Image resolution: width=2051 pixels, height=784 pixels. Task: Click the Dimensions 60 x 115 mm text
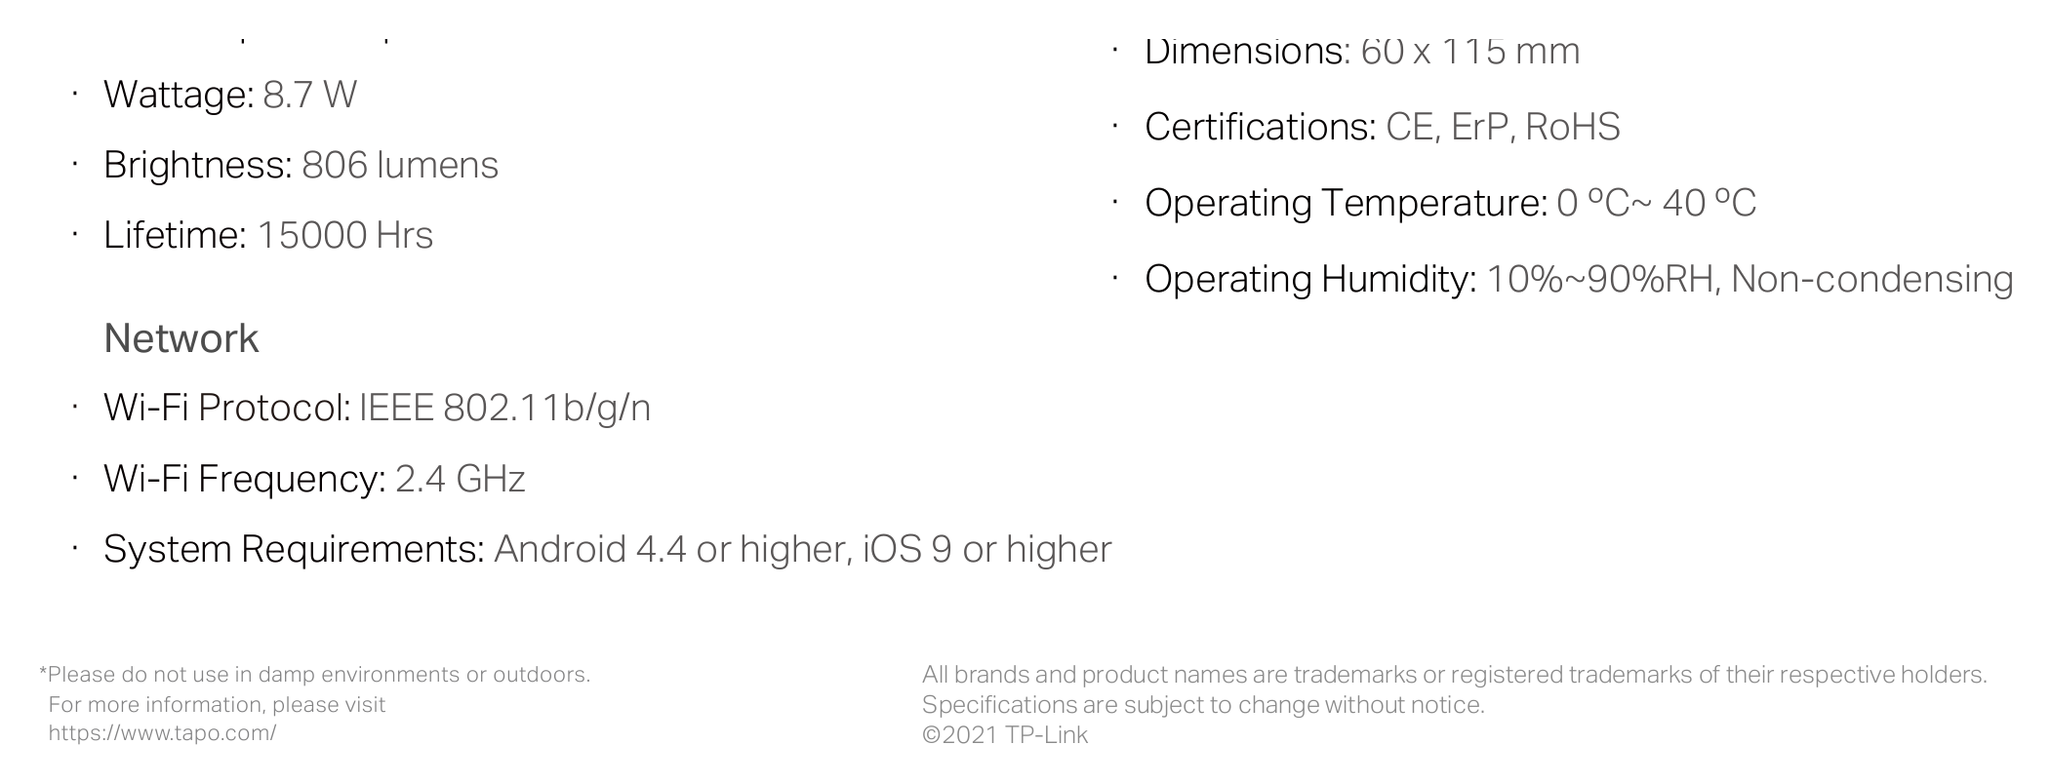tap(1362, 52)
